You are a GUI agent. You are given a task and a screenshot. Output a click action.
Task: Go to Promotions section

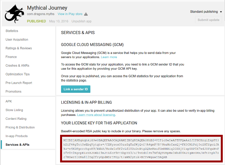tap(14, 91)
